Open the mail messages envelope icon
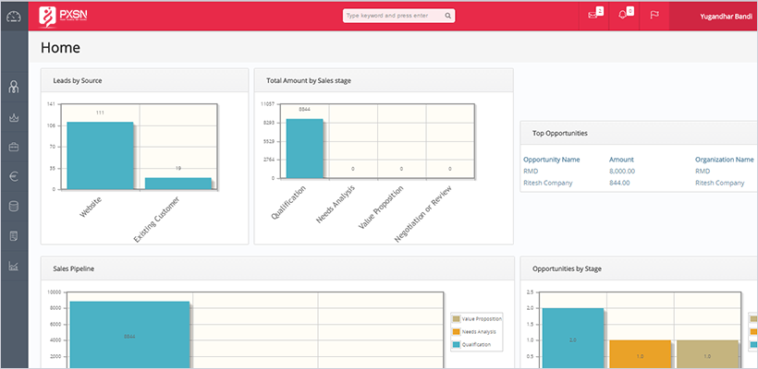Viewport: 758px width, 369px height. click(593, 15)
